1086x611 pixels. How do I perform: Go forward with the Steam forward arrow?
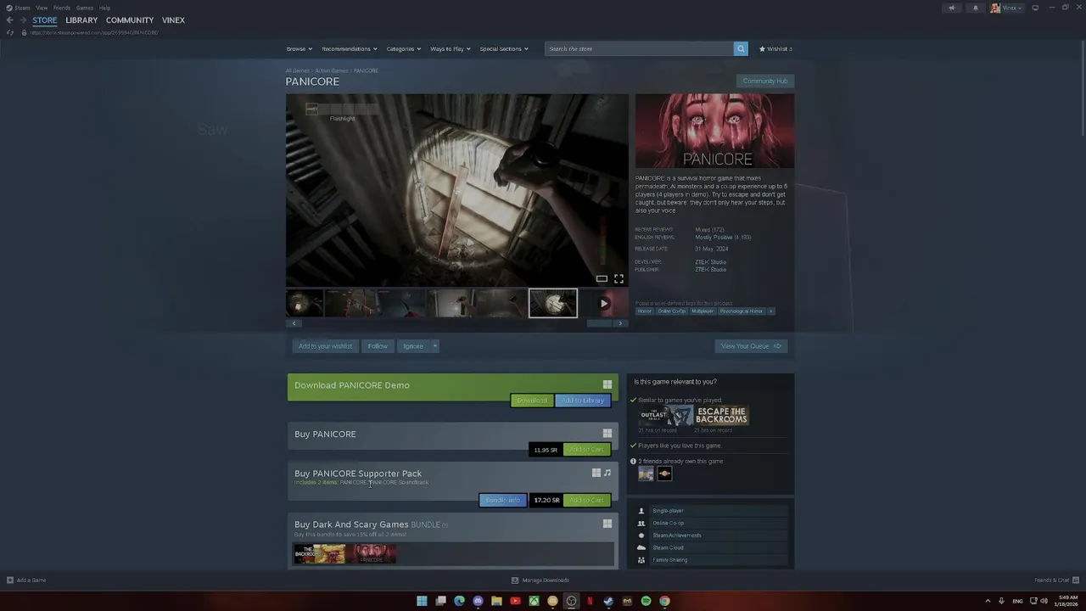coord(23,20)
